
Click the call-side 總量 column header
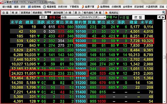coord(30,22)
